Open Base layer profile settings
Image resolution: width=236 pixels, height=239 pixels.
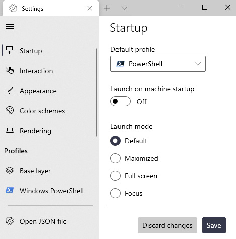[49, 171]
